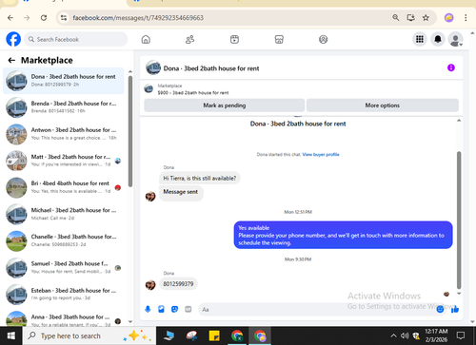Open the notifications bell
Screen dimensions: 476x345
[x=438, y=39]
